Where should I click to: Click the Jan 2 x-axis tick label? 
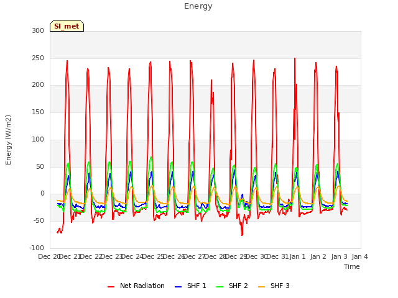point(318,256)
